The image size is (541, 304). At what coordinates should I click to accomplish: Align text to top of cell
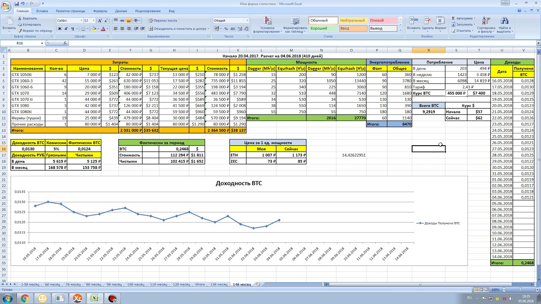click(116, 20)
